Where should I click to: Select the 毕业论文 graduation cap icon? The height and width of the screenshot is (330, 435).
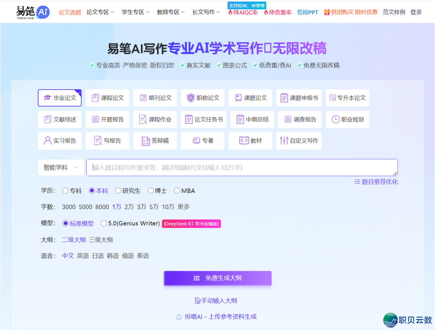[x=48, y=98]
